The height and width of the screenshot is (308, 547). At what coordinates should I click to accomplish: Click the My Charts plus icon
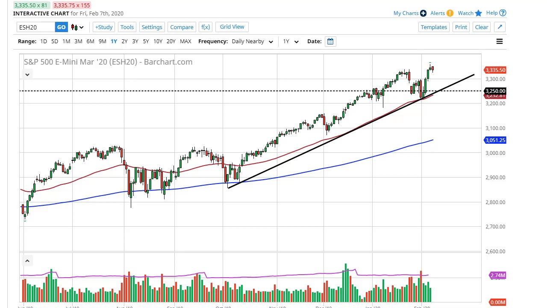(423, 13)
